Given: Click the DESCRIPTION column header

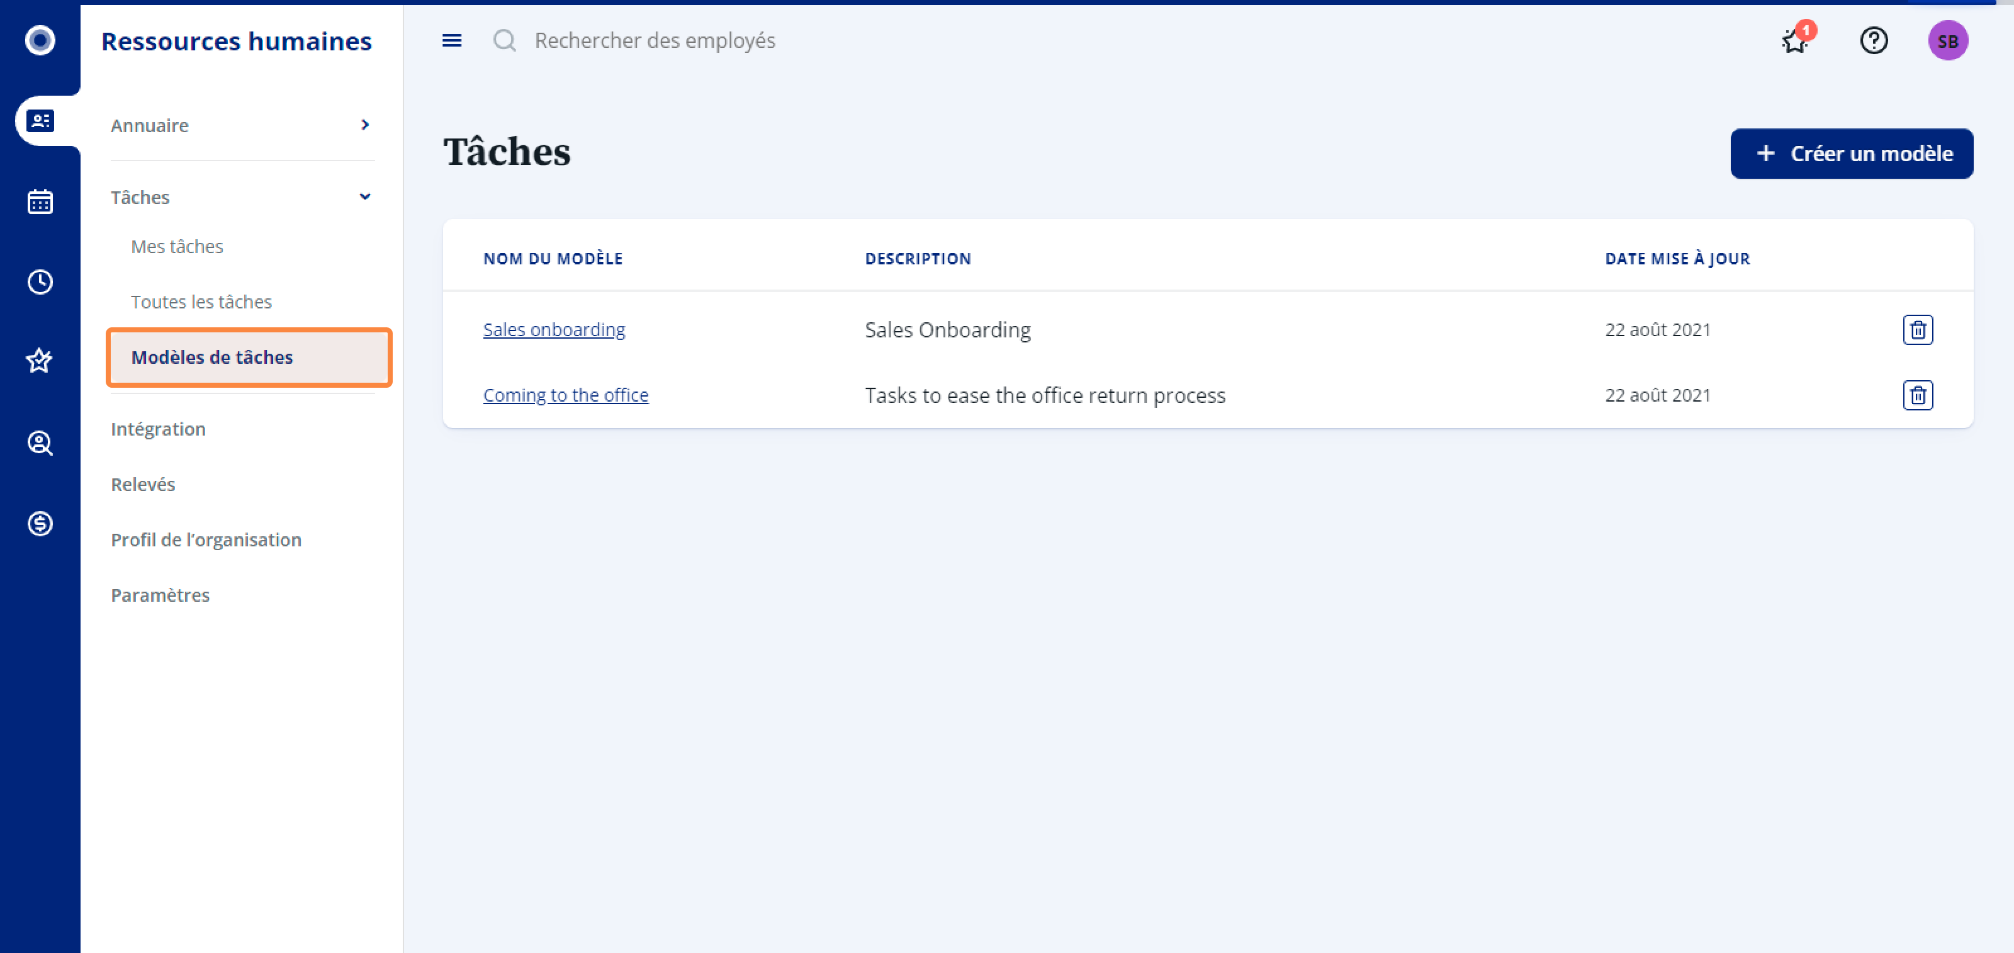Looking at the screenshot, I should click(918, 259).
